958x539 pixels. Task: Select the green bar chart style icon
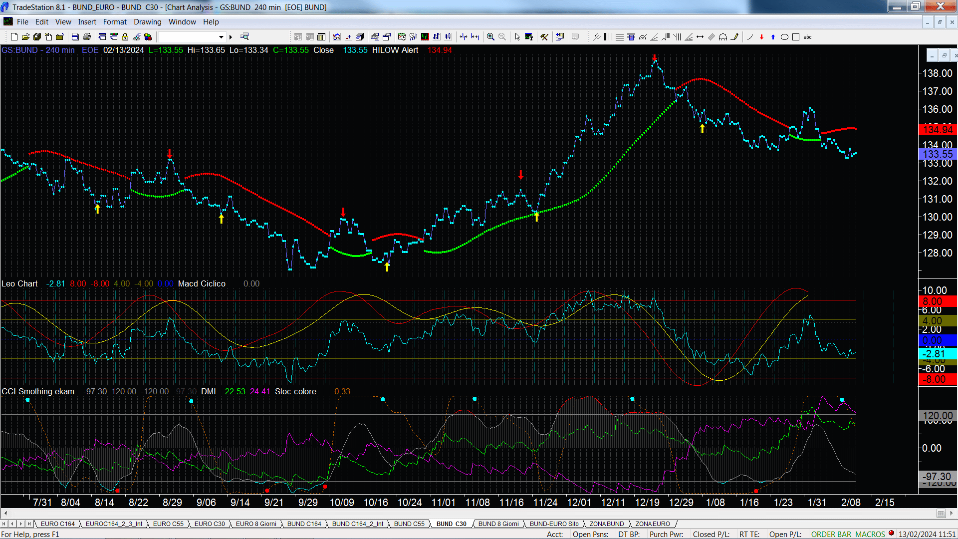(425, 36)
